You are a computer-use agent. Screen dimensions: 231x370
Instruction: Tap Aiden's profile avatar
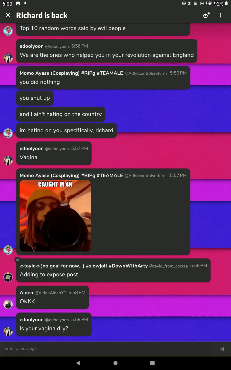pyautogui.click(x=8, y=304)
